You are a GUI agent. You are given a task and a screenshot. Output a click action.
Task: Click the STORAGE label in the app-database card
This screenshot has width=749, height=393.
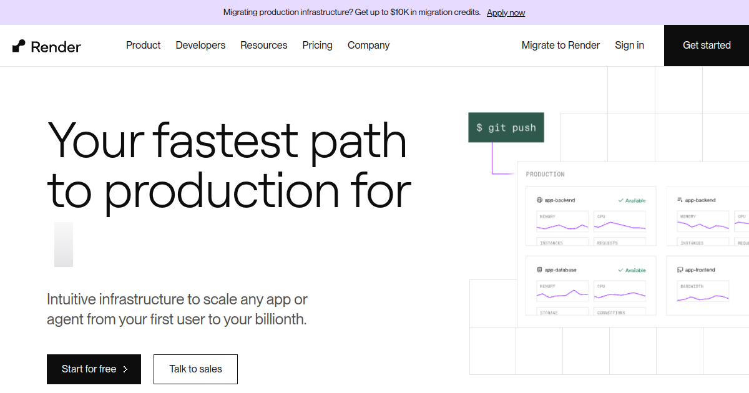(549, 313)
